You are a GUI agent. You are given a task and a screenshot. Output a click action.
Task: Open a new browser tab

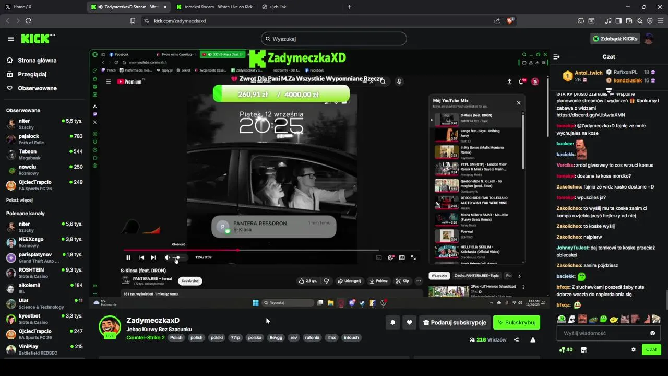349,7
